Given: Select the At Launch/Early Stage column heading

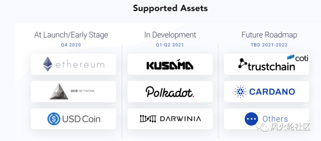Looking at the screenshot, I should 71,35.
